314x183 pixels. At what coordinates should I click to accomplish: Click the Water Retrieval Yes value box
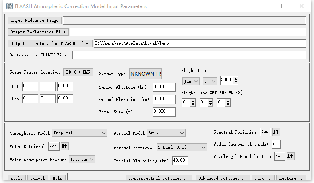(x=54, y=146)
